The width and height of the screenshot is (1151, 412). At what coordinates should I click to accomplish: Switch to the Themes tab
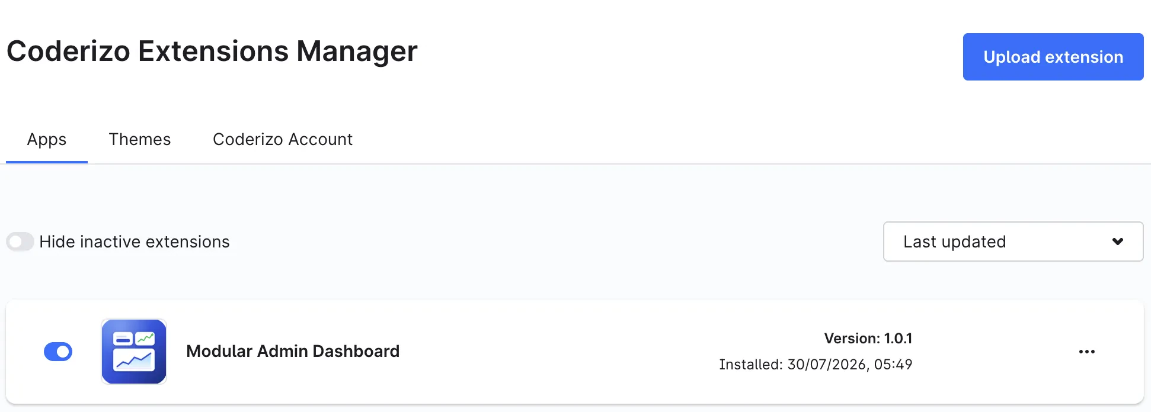(x=140, y=139)
